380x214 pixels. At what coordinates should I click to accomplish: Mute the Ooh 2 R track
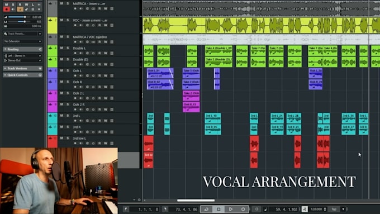pos(61,104)
